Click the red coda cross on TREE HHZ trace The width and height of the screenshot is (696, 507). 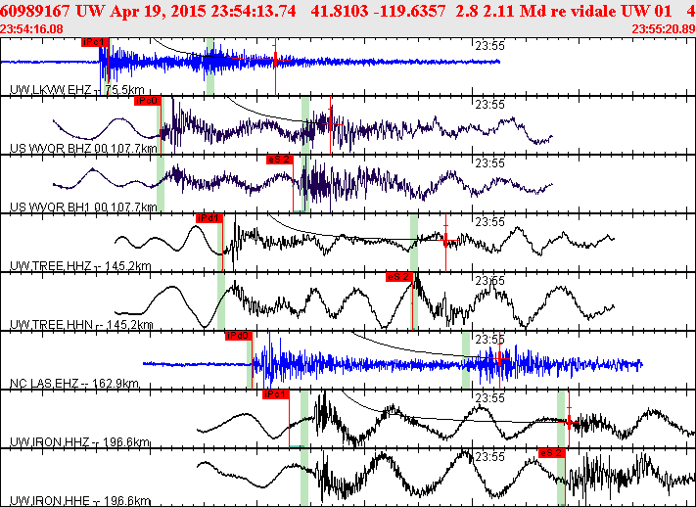pyautogui.click(x=445, y=240)
